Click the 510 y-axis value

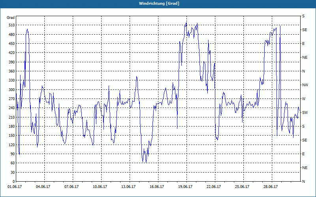[12, 25]
